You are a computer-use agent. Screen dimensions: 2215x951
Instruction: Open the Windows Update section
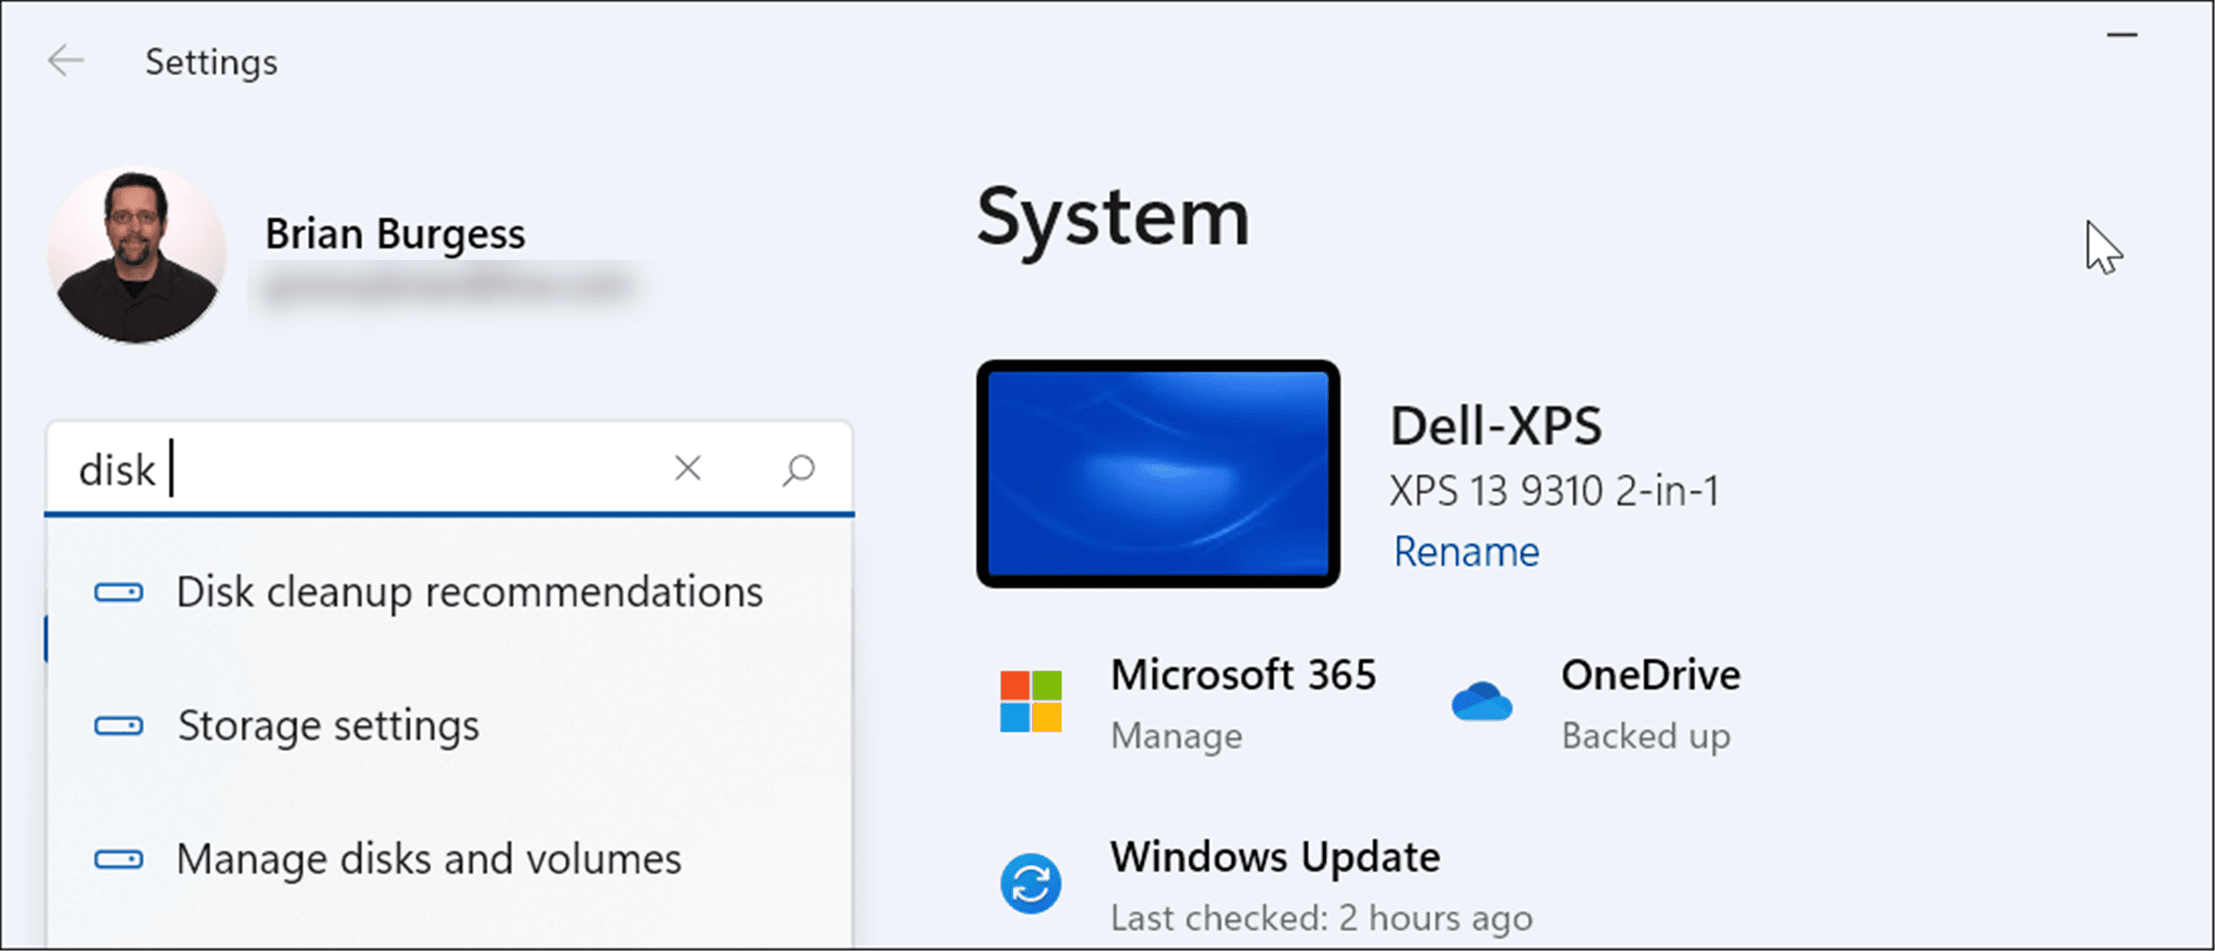pos(1276,856)
